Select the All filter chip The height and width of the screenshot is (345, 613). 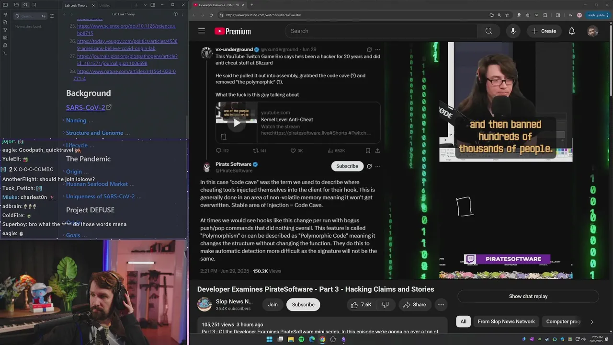coord(463,322)
